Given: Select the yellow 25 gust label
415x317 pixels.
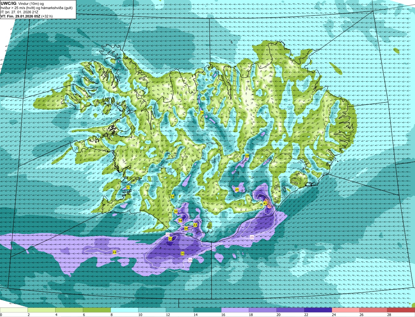Looking at the screenshot, I should (237, 190).
